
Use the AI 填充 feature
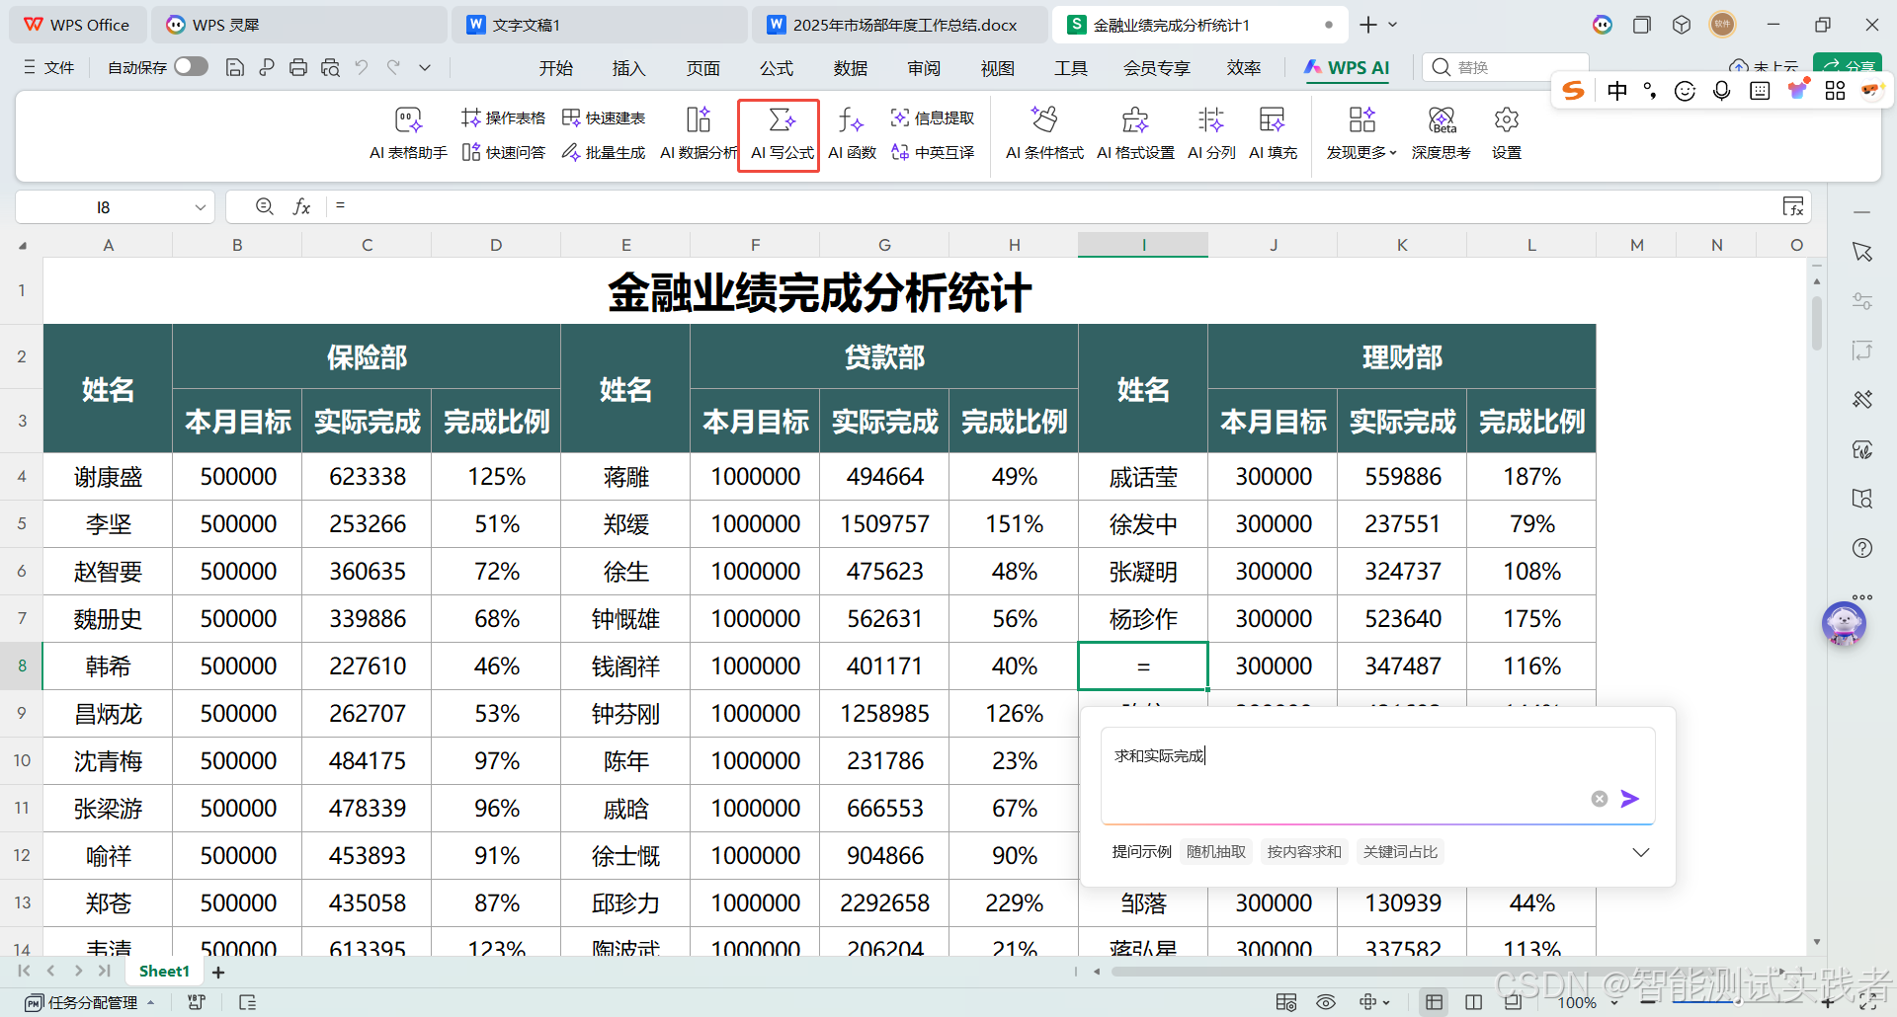pos(1273,134)
